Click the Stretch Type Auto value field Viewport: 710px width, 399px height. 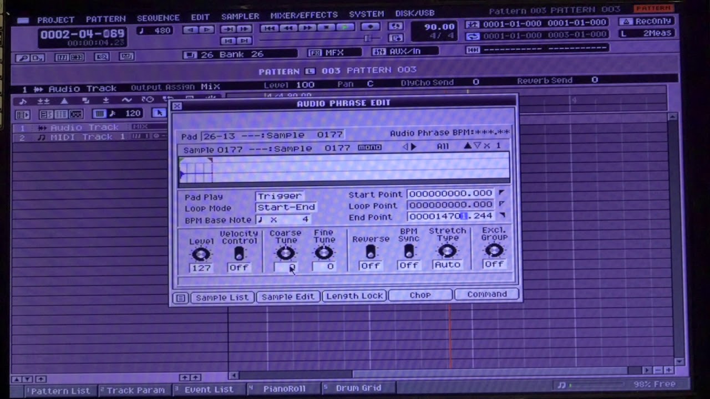point(447,264)
